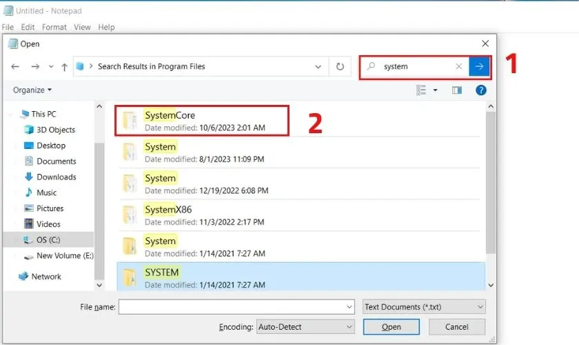The image size is (579, 345).
Task: Click SystemX86 folder icon
Action: tap(130, 215)
